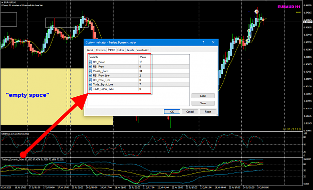This screenshot has width=313, height=190.
Task: Click the Cancel button
Action: [x=190, y=112]
